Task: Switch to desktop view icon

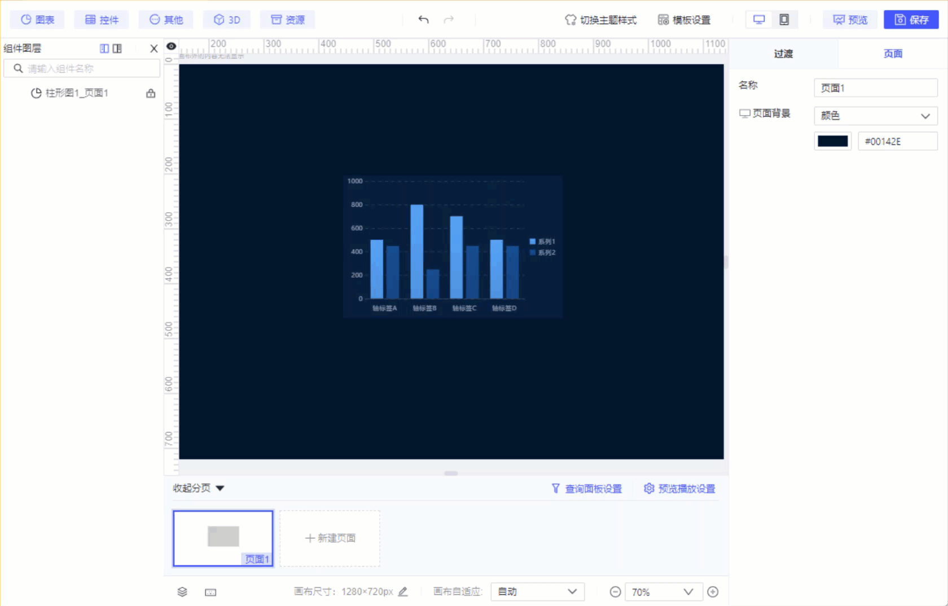Action: click(760, 20)
